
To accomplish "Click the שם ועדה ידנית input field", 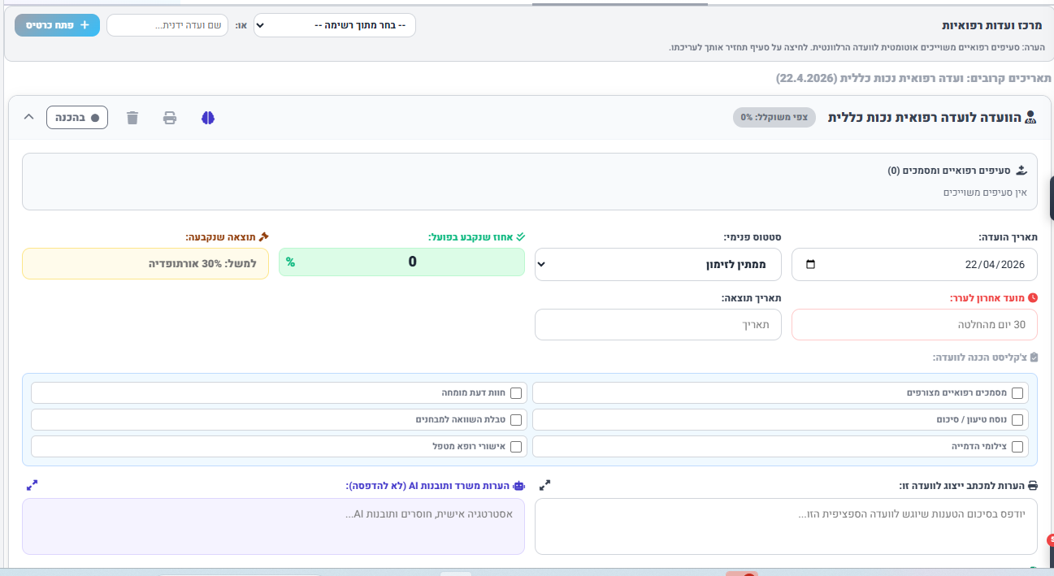I will coord(167,25).
